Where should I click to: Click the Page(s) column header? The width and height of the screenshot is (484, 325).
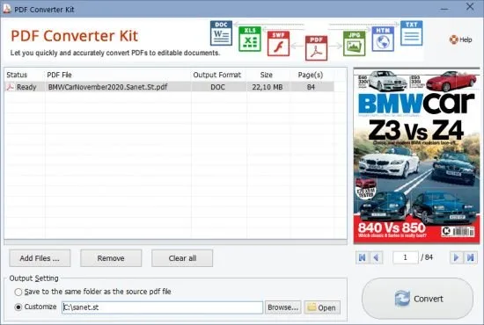tap(311, 75)
